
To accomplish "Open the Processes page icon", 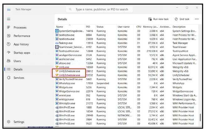I will click(x=8, y=27).
